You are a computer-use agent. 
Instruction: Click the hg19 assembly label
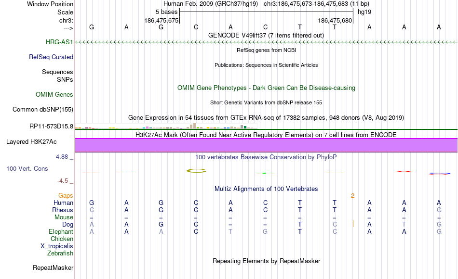[x=364, y=12]
